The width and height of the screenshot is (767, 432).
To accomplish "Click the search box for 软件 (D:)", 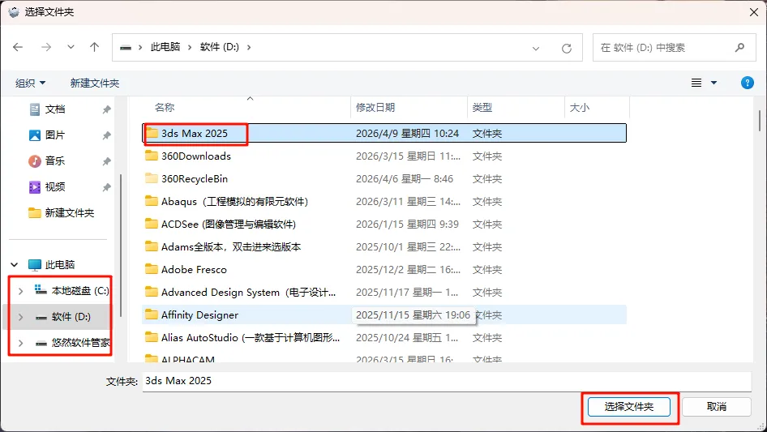I will click(x=674, y=48).
